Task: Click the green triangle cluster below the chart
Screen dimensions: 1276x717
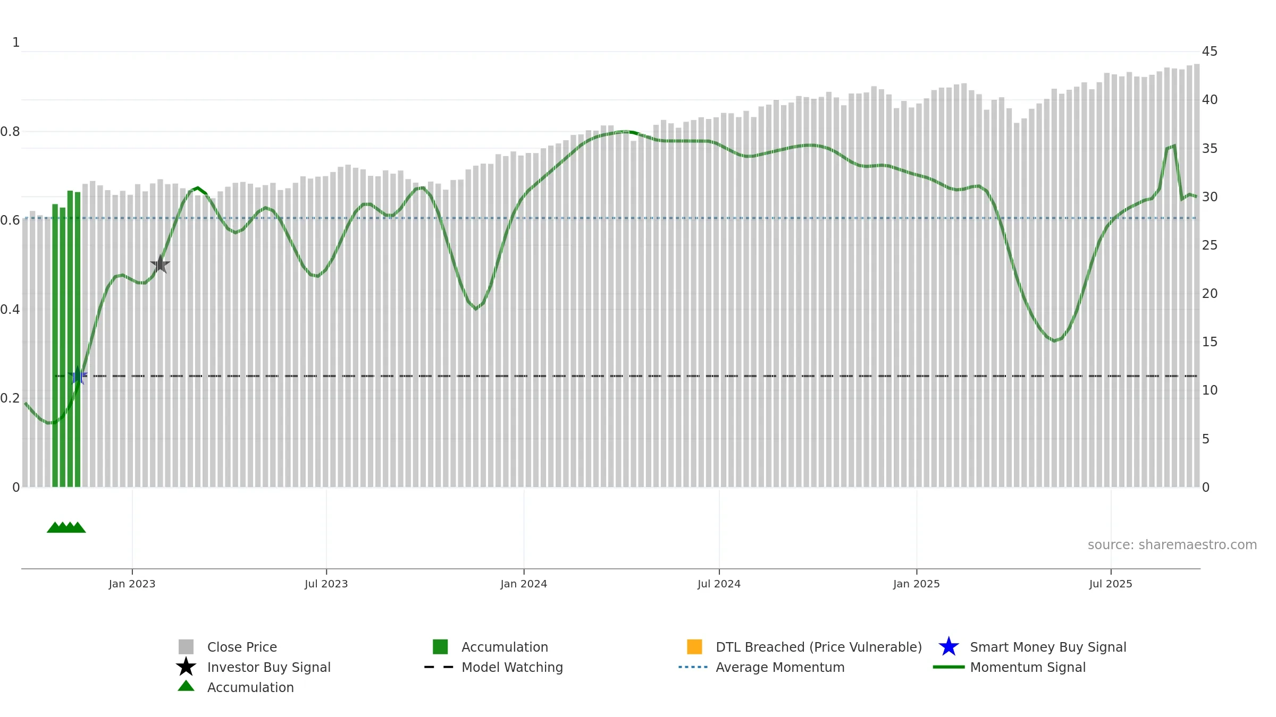Action: (66, 527)
